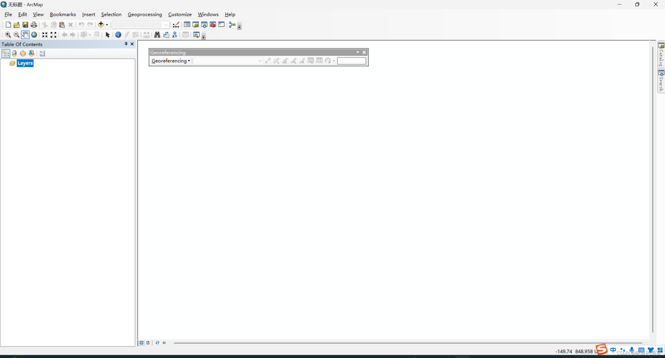List layers by selection
665x358 pixels.
pos(32,53)
